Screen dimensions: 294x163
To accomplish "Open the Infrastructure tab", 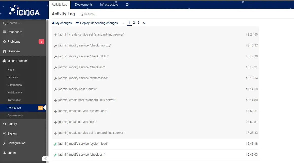I will (109, 5).
